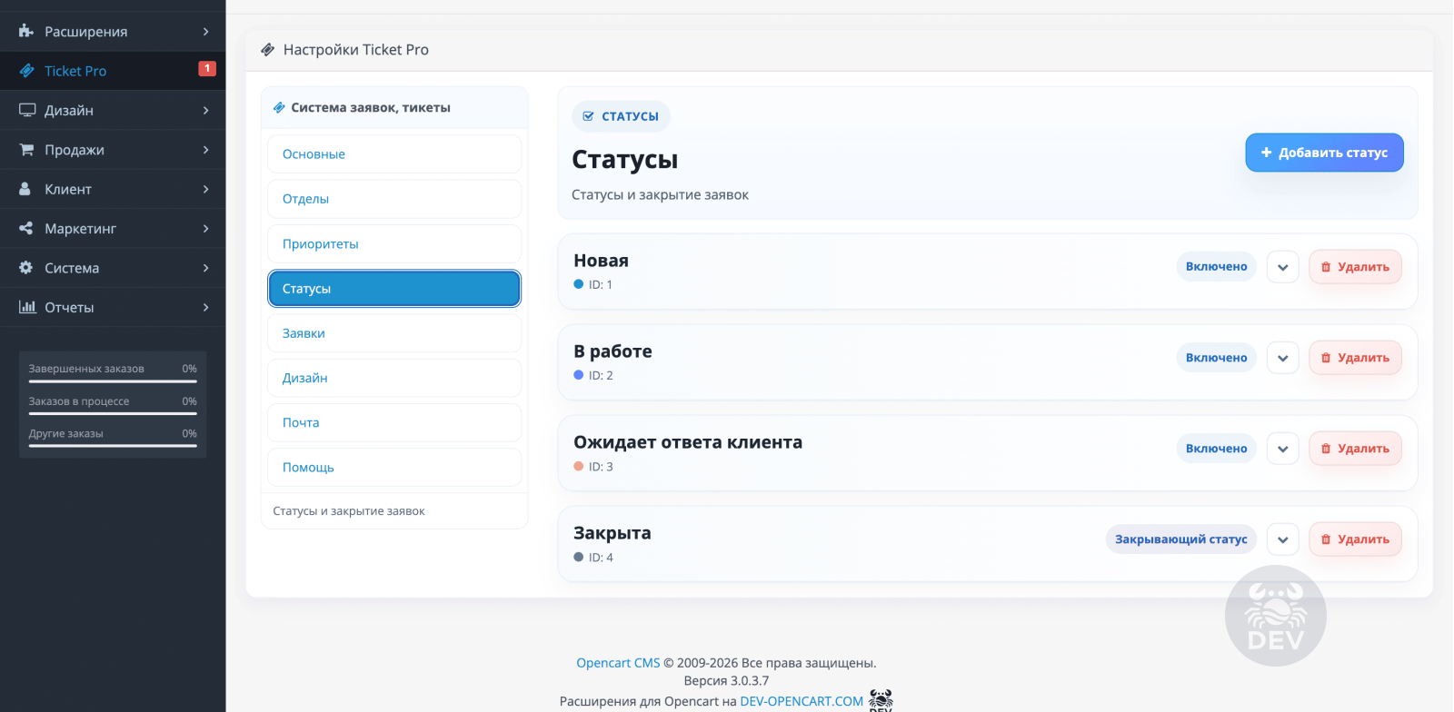Click Другие заказы progress bar
The image size is (1454, 712).
click(113, 446)
